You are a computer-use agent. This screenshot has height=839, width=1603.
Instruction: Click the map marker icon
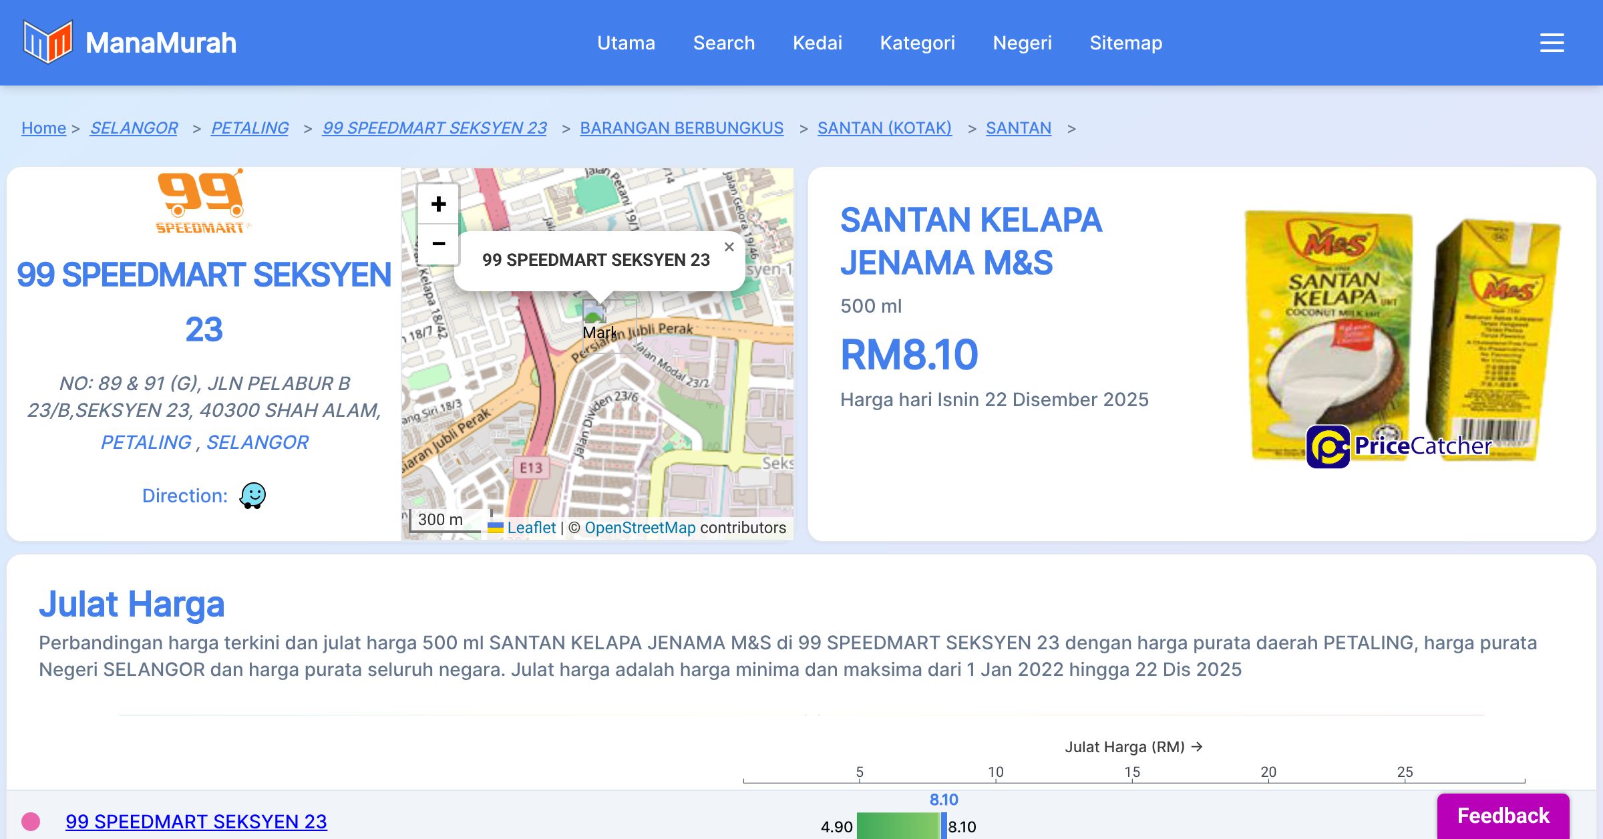pos(594,313)
